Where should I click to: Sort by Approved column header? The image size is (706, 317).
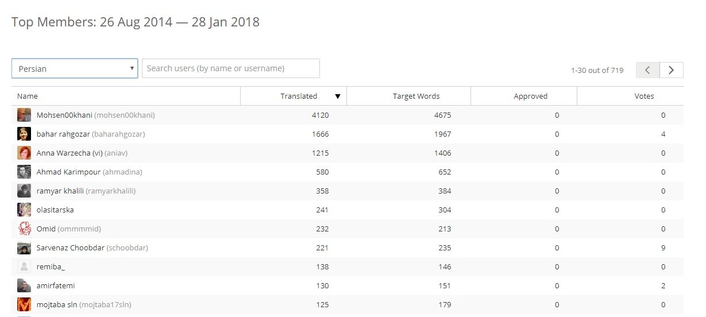click(x=530, y=96)
